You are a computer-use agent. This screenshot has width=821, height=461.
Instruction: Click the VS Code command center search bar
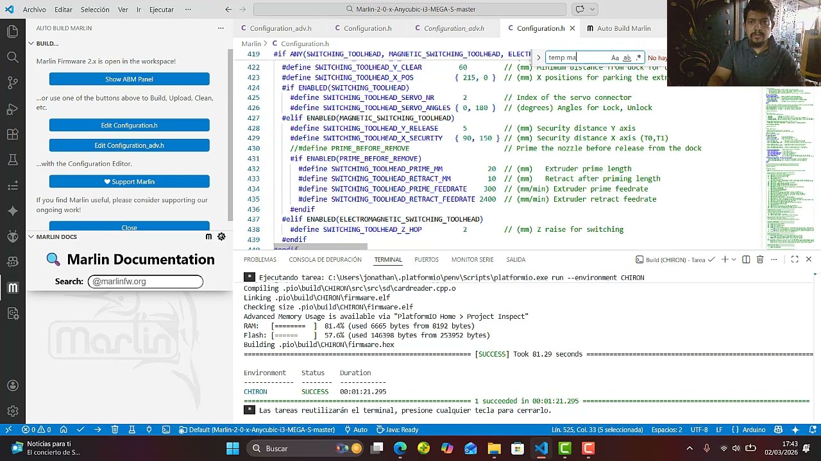[410, 10]
